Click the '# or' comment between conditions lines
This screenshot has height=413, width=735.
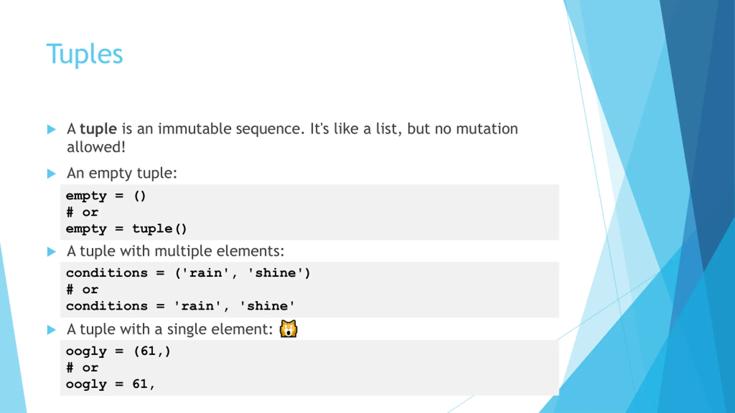pos(82,290)
